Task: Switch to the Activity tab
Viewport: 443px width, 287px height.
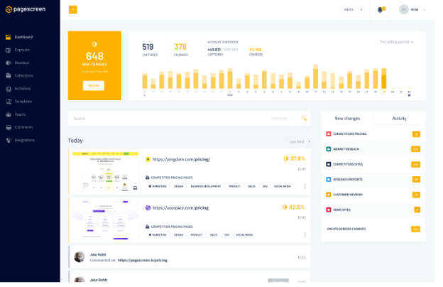Action: pos(399,119)
